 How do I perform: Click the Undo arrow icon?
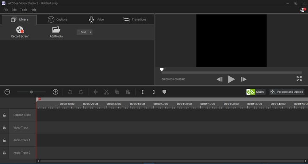(x=70, y=92)
